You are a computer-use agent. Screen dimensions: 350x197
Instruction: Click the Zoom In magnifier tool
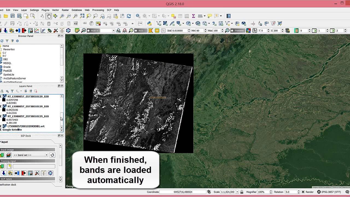62,16
